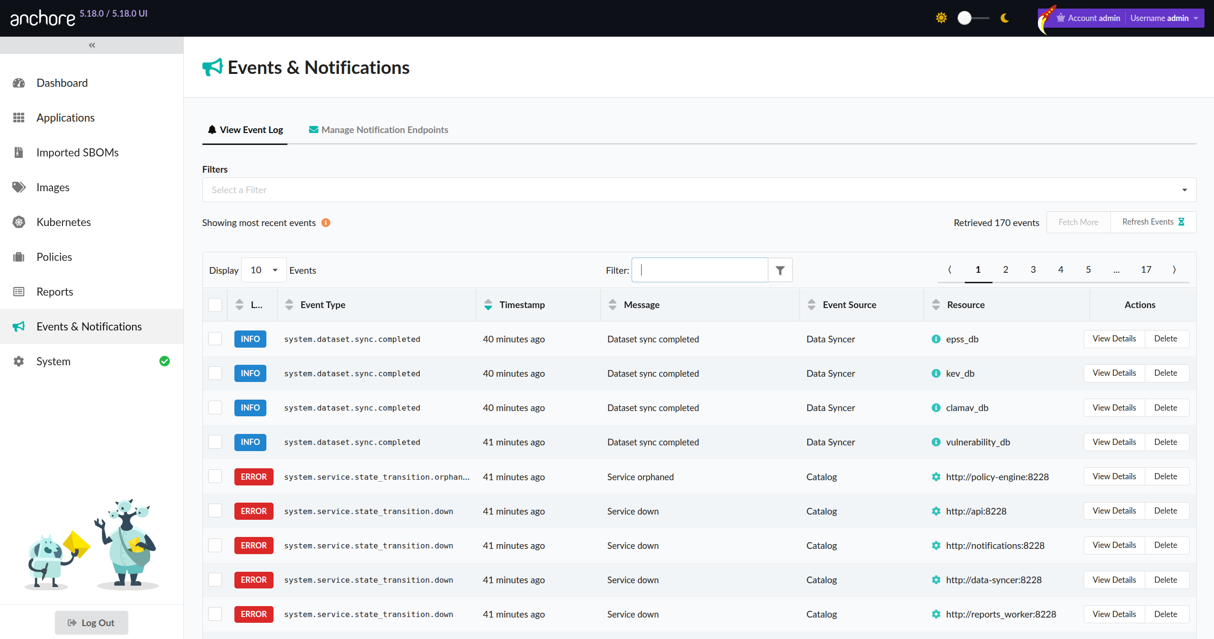Click the Kubernetes wheel icon in sidebar
Screen dimensions: 1214x639
pos(19,222)
